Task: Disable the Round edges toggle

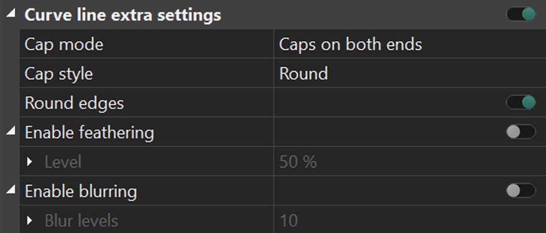Action: click(520, 103)
